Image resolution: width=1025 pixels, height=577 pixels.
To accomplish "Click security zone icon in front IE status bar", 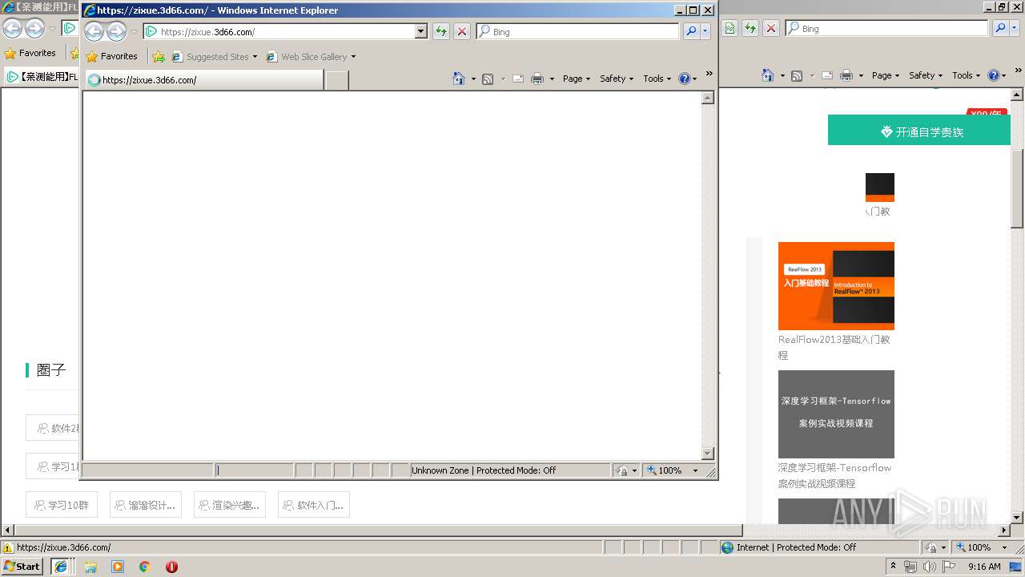I will [622, 470].
